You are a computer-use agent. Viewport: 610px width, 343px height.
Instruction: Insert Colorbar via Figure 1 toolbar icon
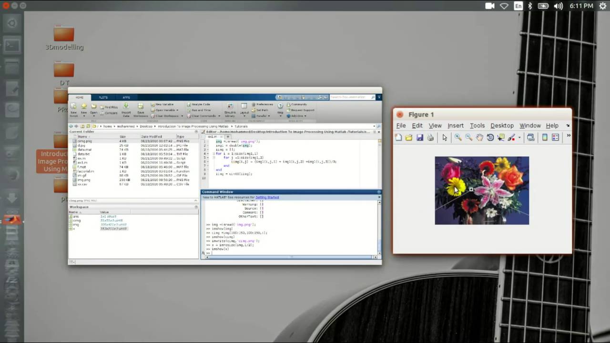click(x=545, y=138)
